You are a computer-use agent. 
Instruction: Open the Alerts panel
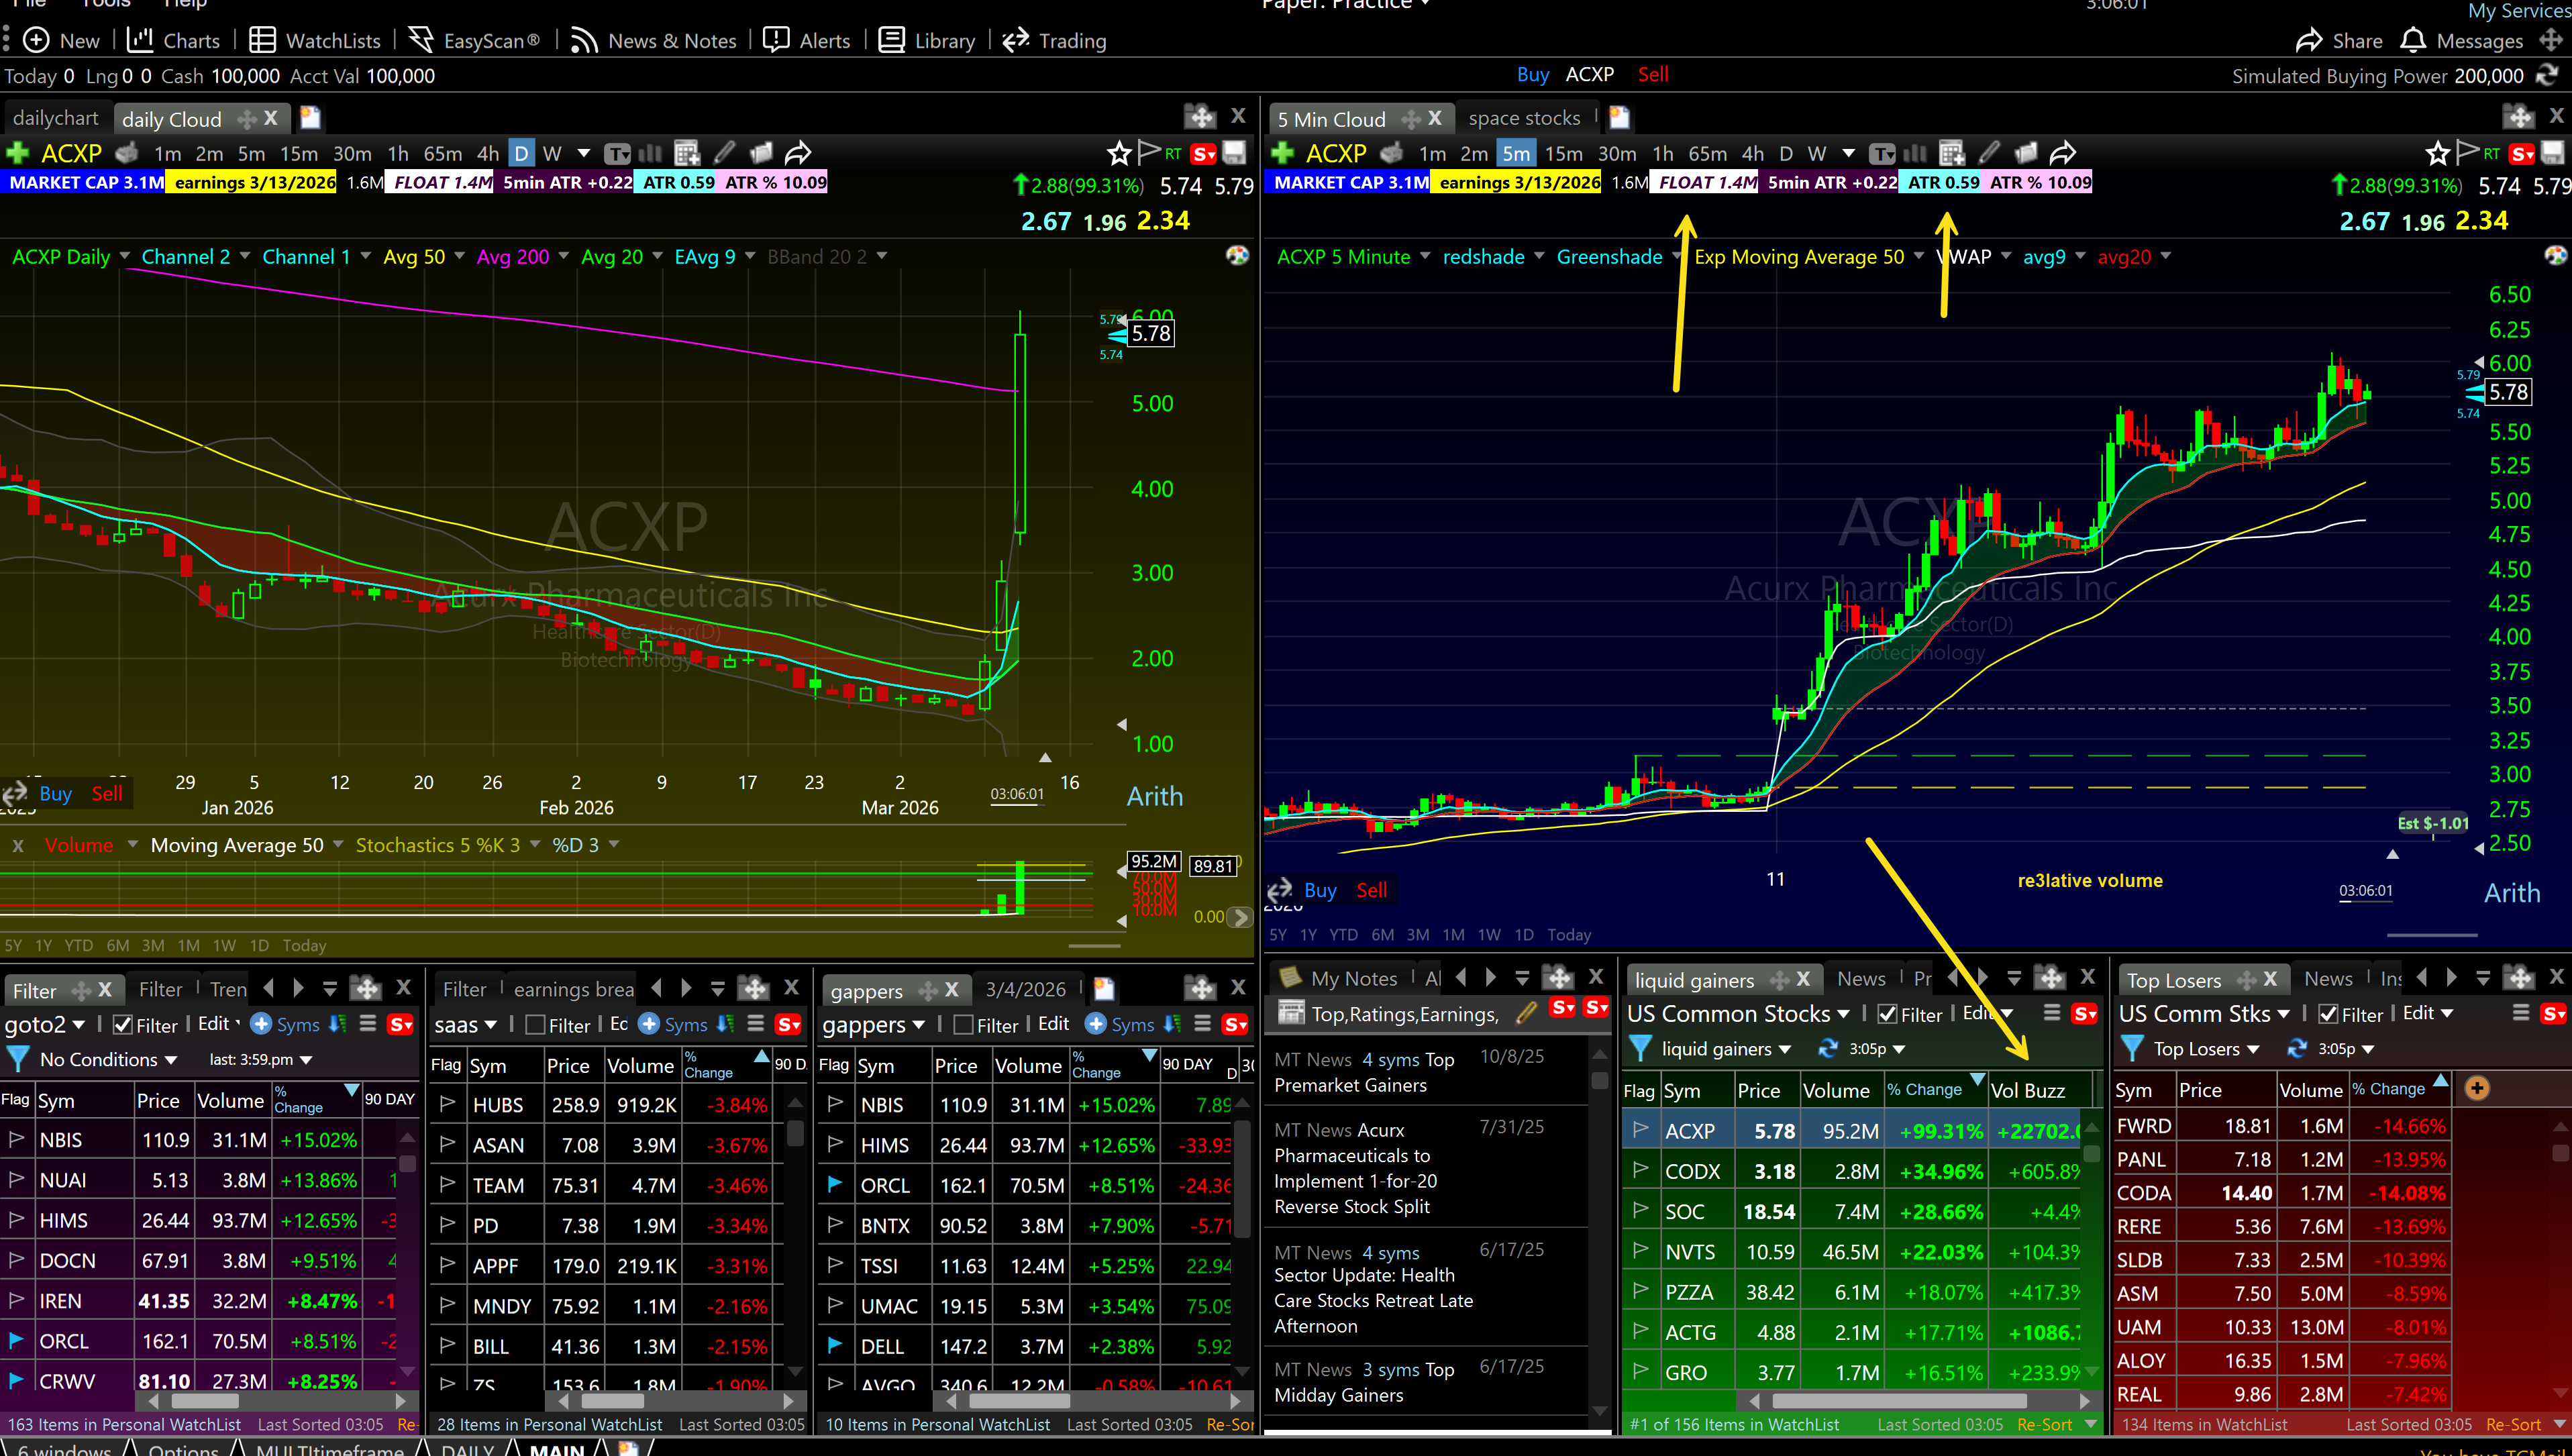coord(806,40)
